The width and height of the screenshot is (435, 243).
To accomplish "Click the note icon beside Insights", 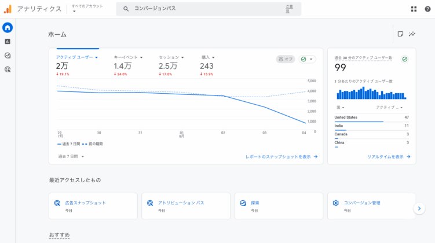I will 400,34.
